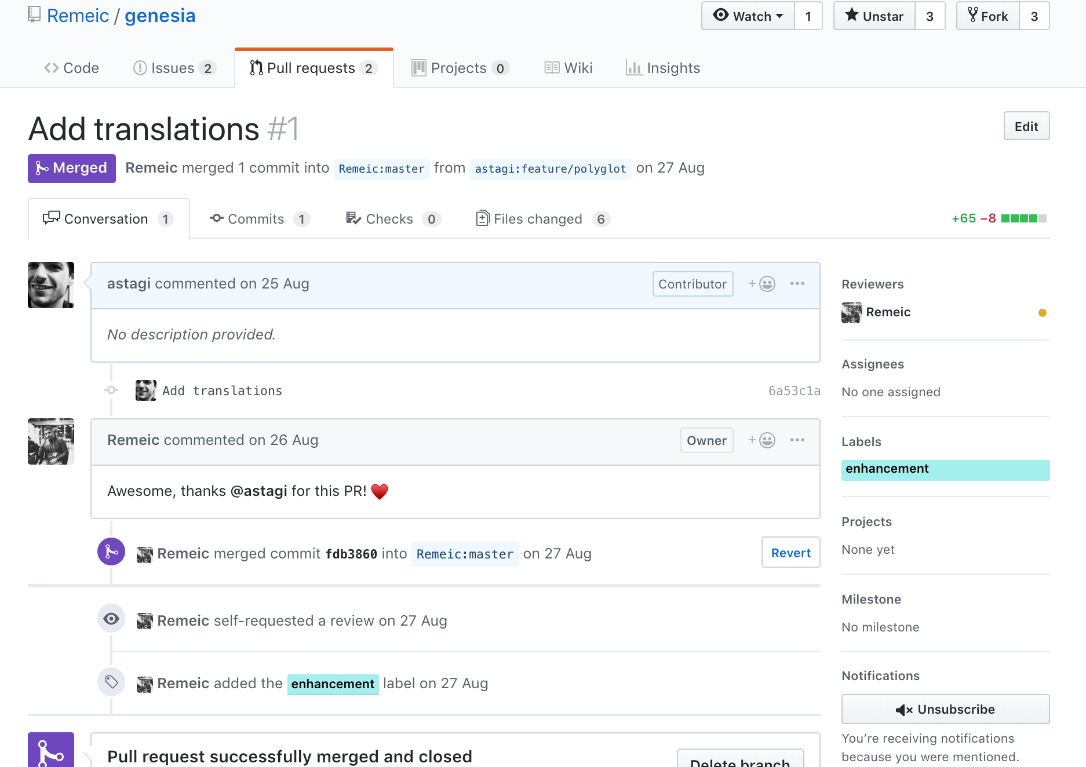This screenshot has width=1086, height=767.
Task: Open the Assignees section
Action: [873, 364]
